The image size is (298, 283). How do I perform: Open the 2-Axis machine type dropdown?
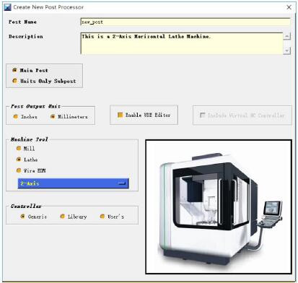74,183
